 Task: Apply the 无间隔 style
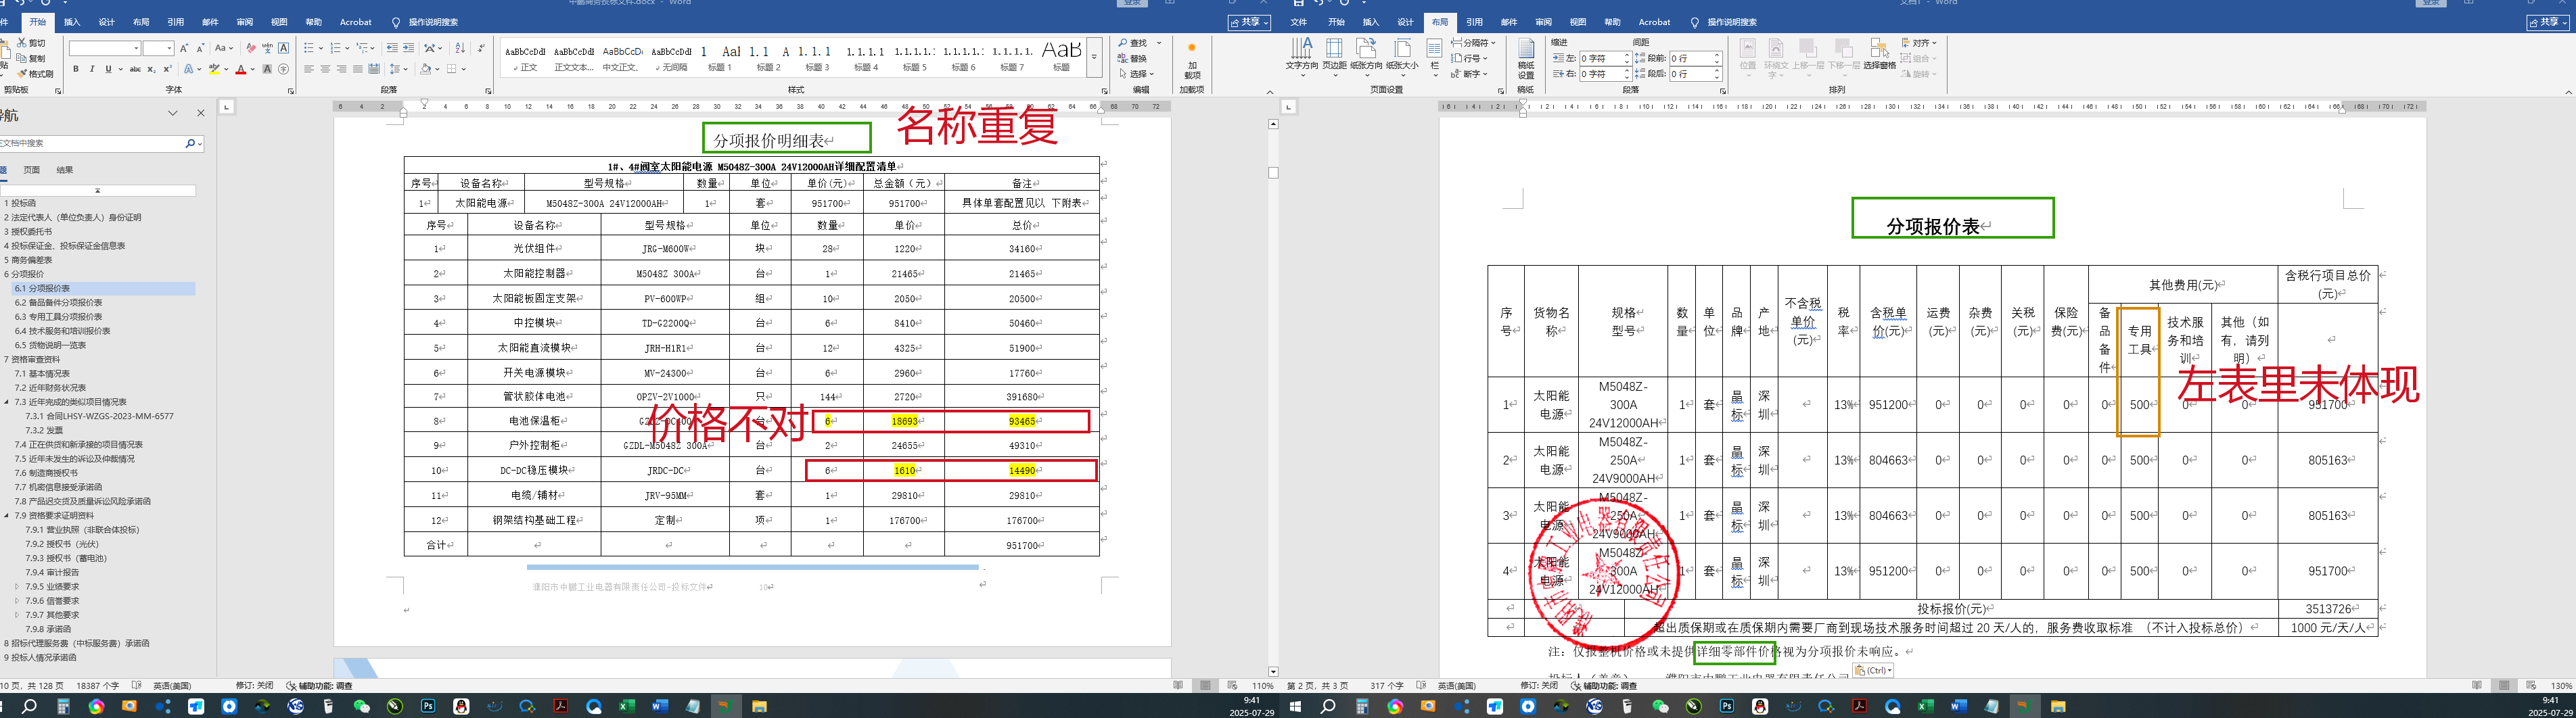[x=671, y=57]
